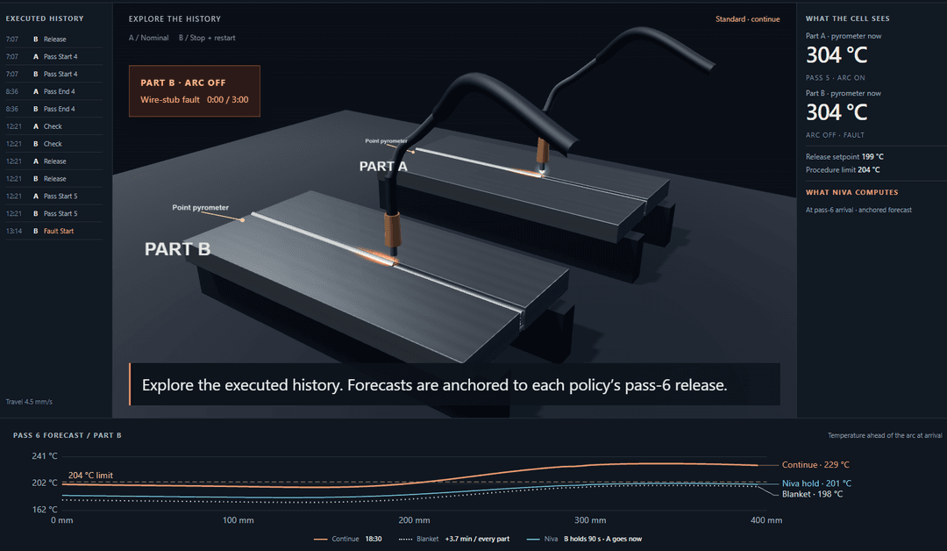Click the Point pyrometer label on Part B
Viewport: 947px width, 551px height.
tap(201, 208)
